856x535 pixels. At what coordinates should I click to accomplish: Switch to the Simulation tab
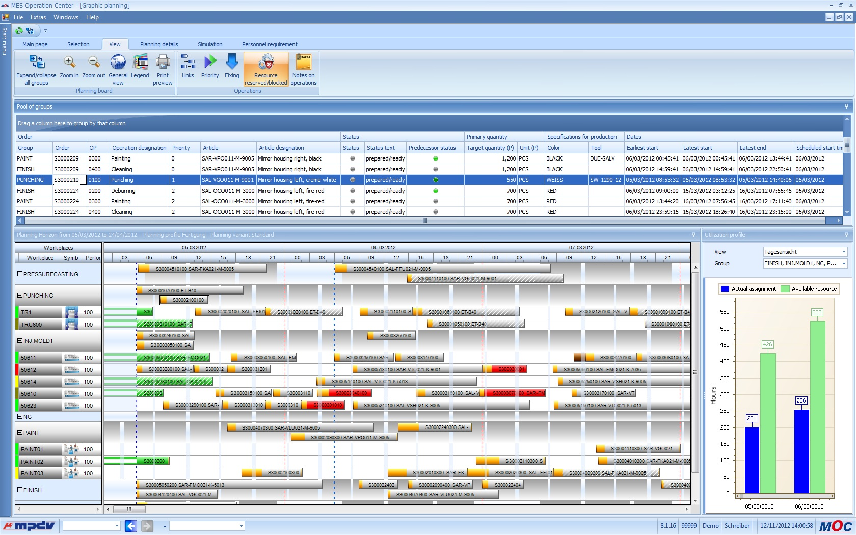[210, 44]
